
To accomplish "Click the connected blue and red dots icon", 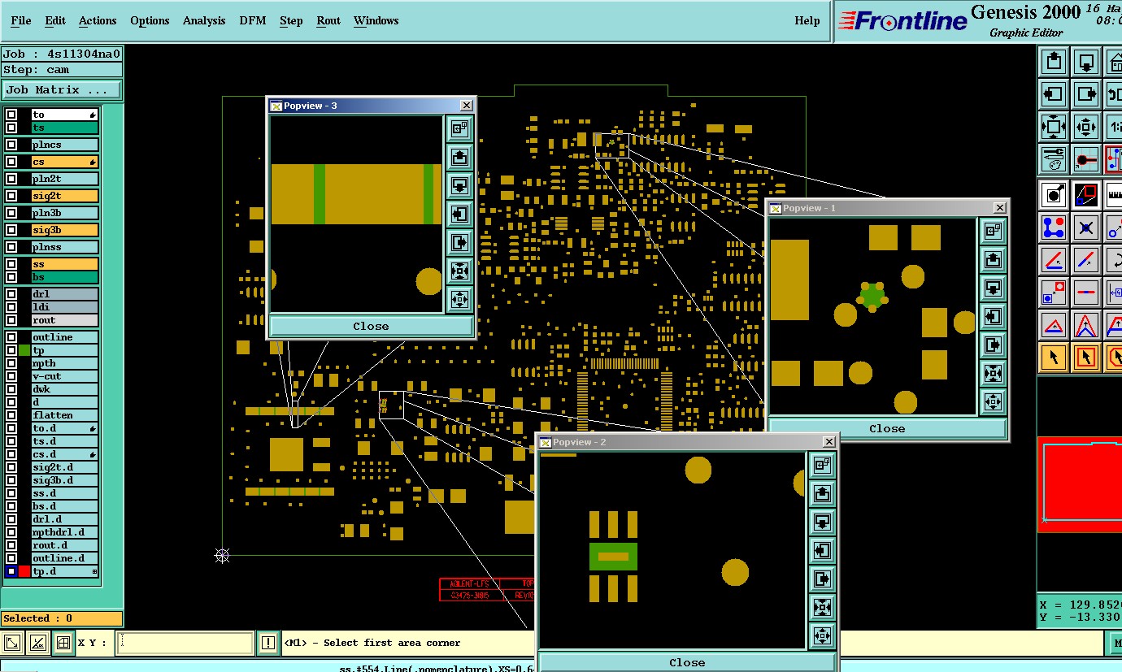I will pos(1055,228).
